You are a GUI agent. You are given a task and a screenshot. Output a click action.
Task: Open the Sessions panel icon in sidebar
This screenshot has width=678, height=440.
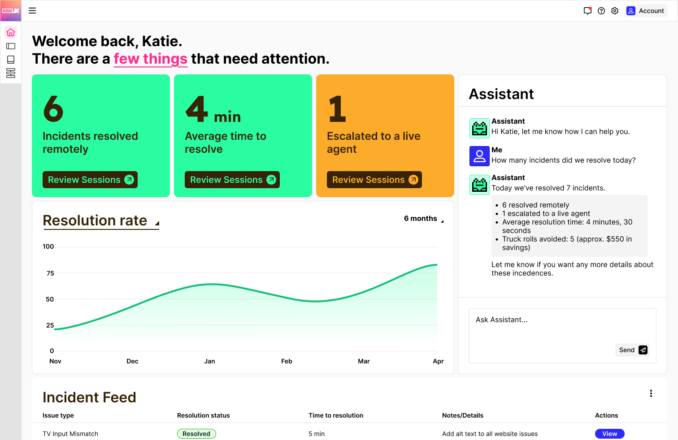pos(10,46)
